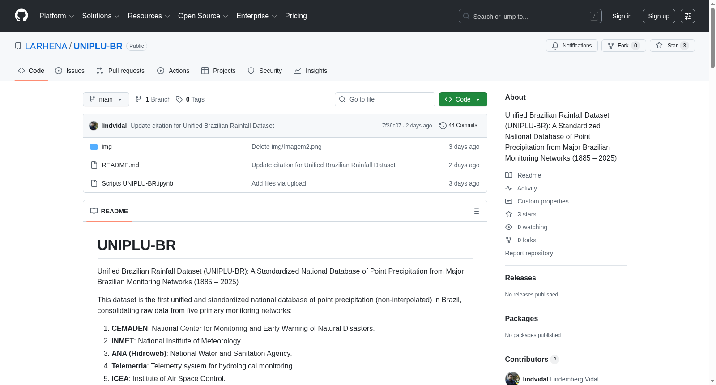
Task: Open the commit hash 7f36c07 link
Action: pos(392,126)
